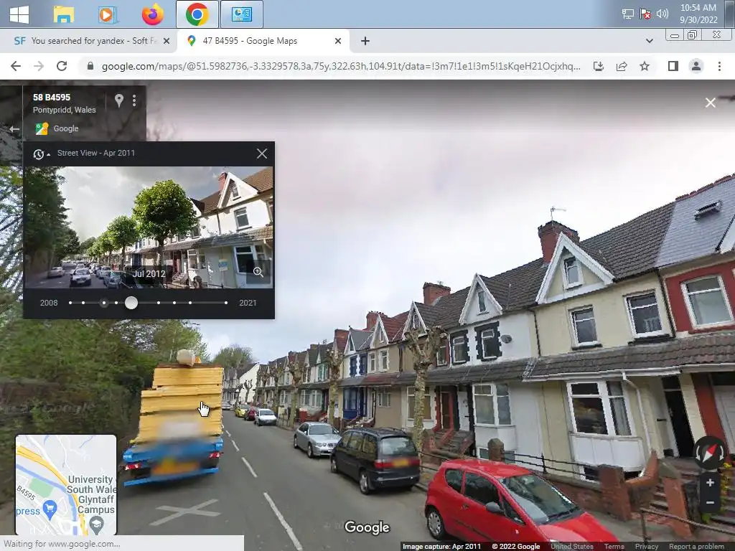Image resolution: width=735 pixels, height=551 pixels.
Task: Close the Street View history panel
Action: coord(261,154)
